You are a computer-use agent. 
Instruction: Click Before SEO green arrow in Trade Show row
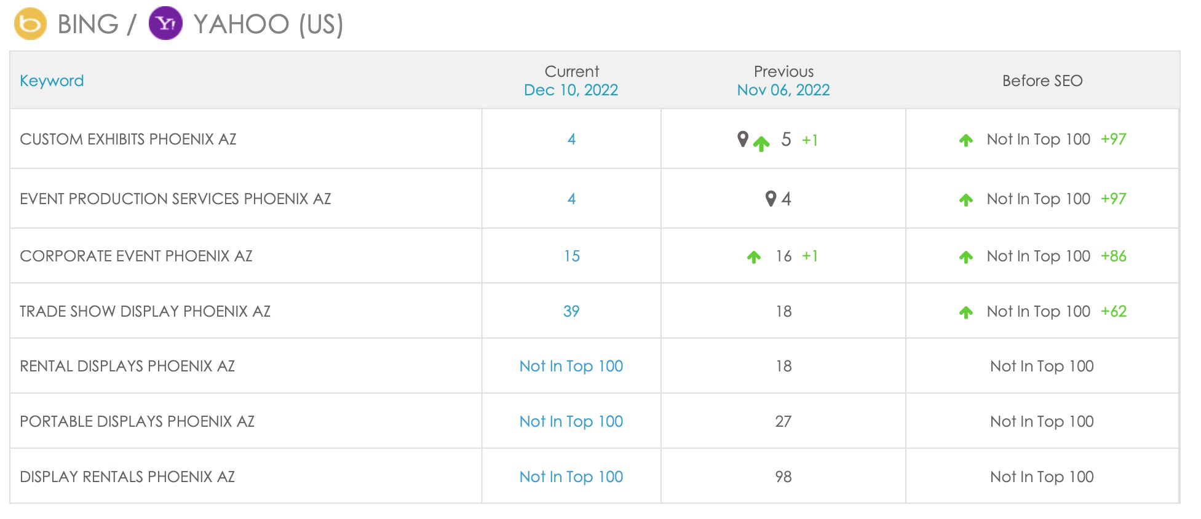(966, 312)
